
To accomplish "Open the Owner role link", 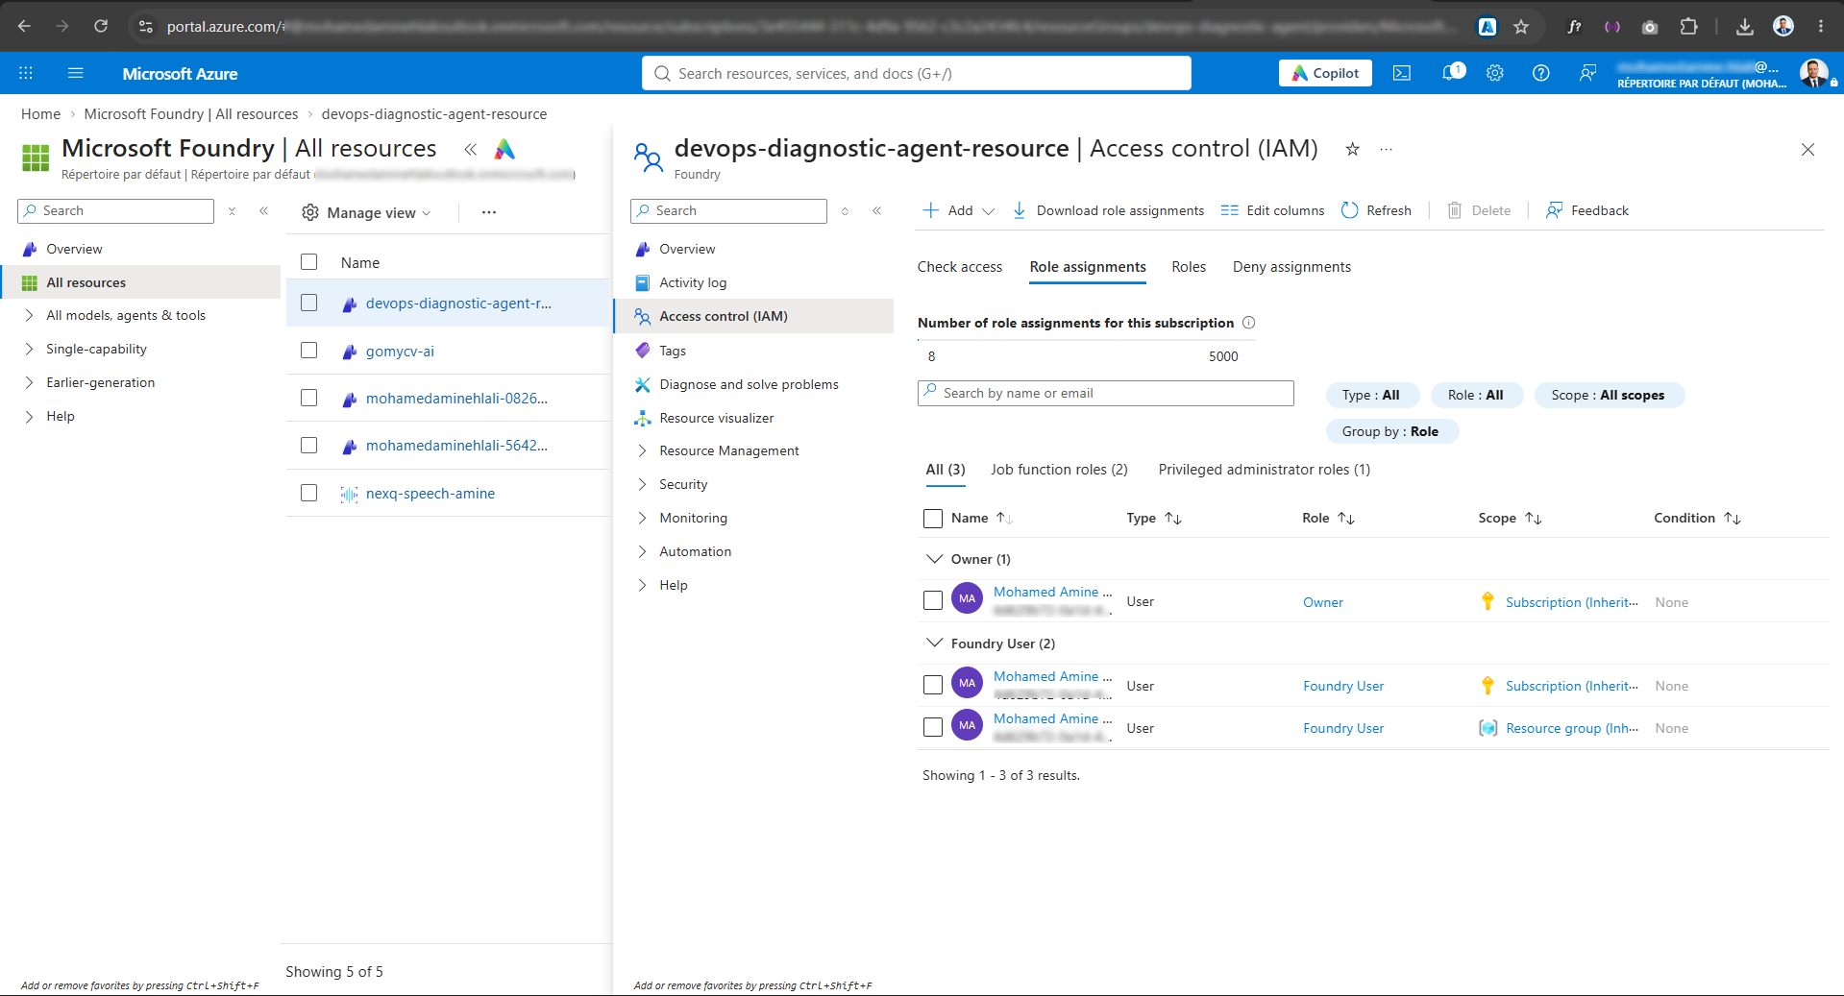I will 1323,602.
